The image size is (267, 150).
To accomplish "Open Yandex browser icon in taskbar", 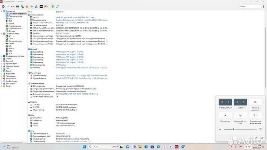I will [x=171, y=147].
